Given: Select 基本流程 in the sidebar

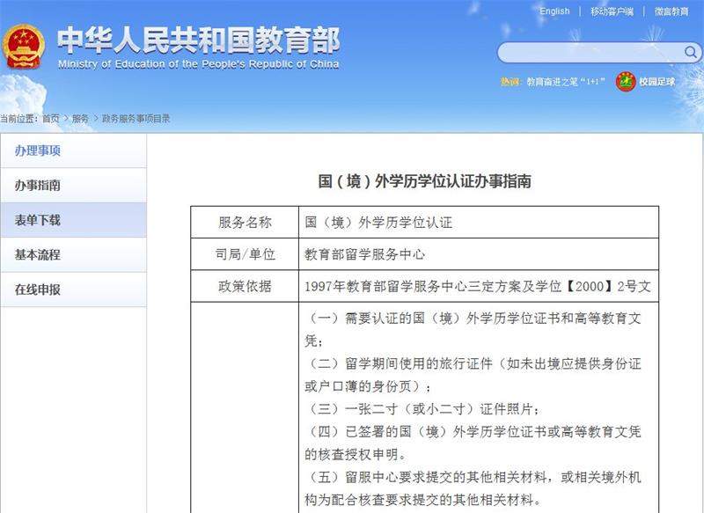Looking at the screenshot, I should tap(74, 254).
